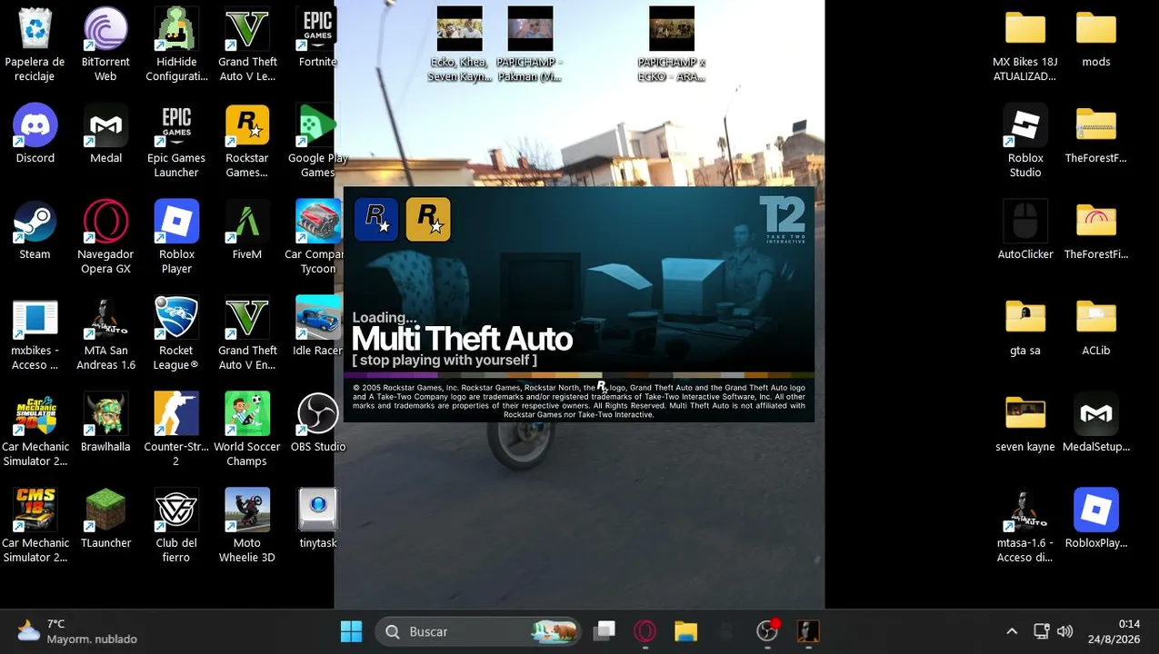This screenshot has width=1159, height=654.
Task: Select the mxbikes - Acceso shortcut
Action: (35, 333)
